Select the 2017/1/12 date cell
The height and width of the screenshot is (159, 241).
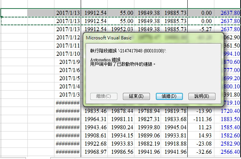pos(67,37)
